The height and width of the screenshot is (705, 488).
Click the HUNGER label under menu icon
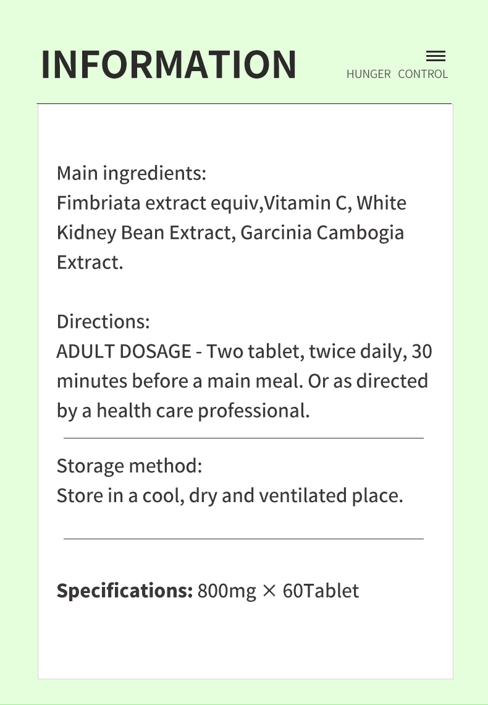(x=368, y=74)
